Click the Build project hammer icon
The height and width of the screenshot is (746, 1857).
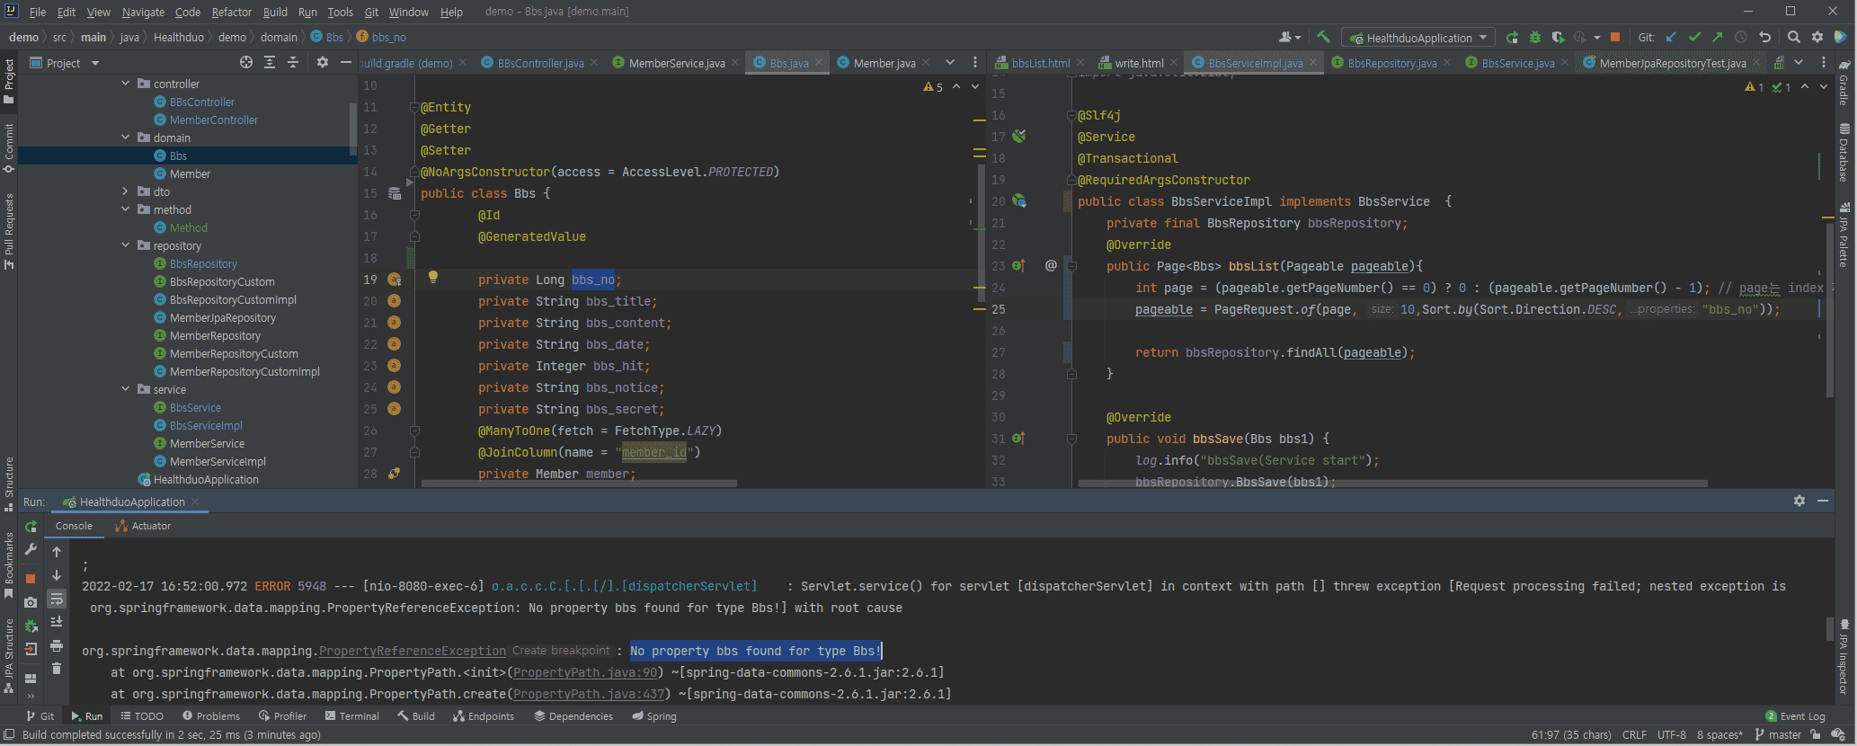(1323, 37)
